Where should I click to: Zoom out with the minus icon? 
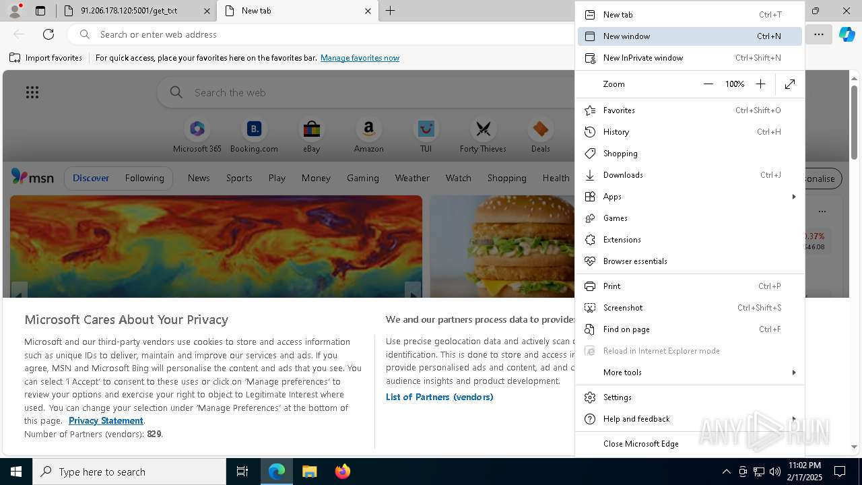pyautogui.click(x=708, y=84)
